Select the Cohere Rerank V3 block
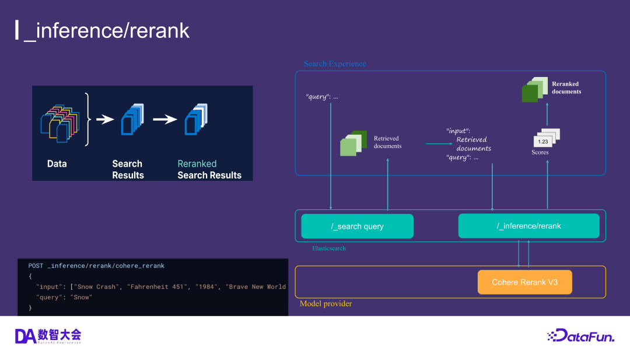 (524, 282)
